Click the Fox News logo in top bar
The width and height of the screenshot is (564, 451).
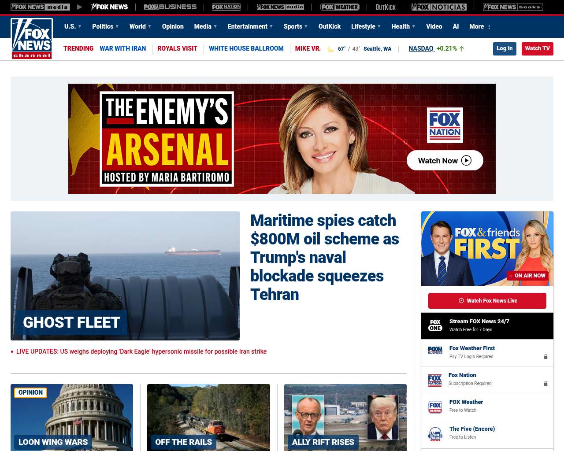[109, 7]
